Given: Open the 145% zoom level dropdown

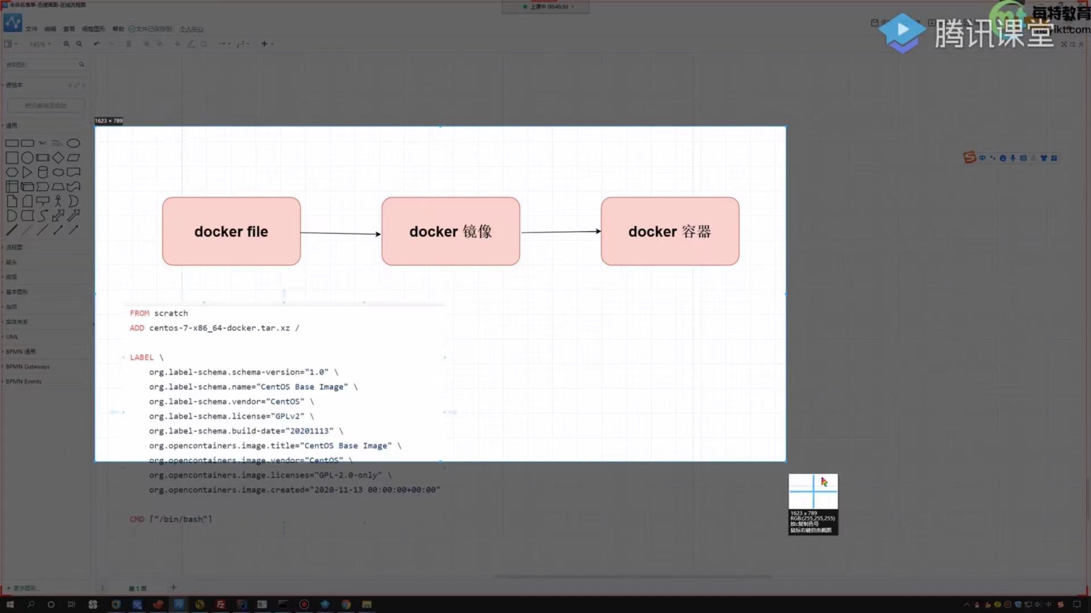Looking at the screenshot, I should click(x=40, y=44).
